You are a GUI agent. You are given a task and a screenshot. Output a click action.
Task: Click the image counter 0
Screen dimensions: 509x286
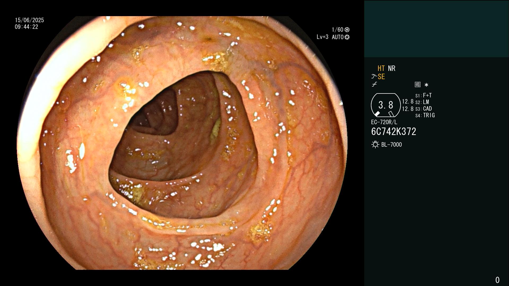tap(497, 280)
